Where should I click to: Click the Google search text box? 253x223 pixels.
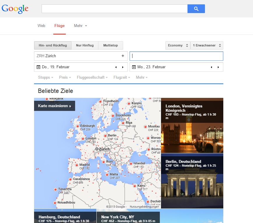point(114,9)
